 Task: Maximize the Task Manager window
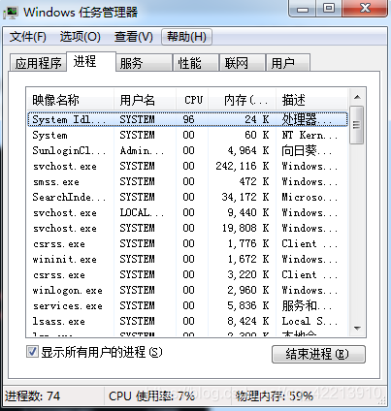coord(329,9)
